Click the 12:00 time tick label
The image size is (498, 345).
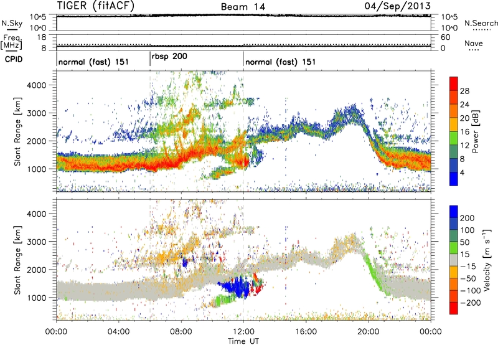pos(243,332)
